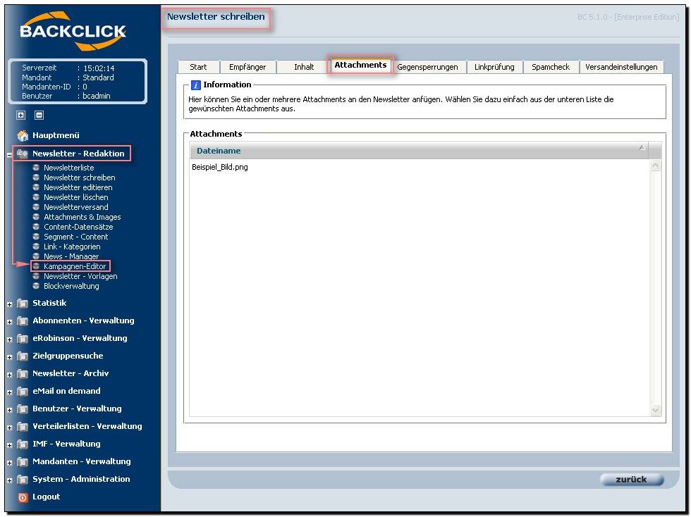The image size is (691, 517).
Task: Open Kampagnen-Editor in the sidebar
Action: tap(75, 267)
